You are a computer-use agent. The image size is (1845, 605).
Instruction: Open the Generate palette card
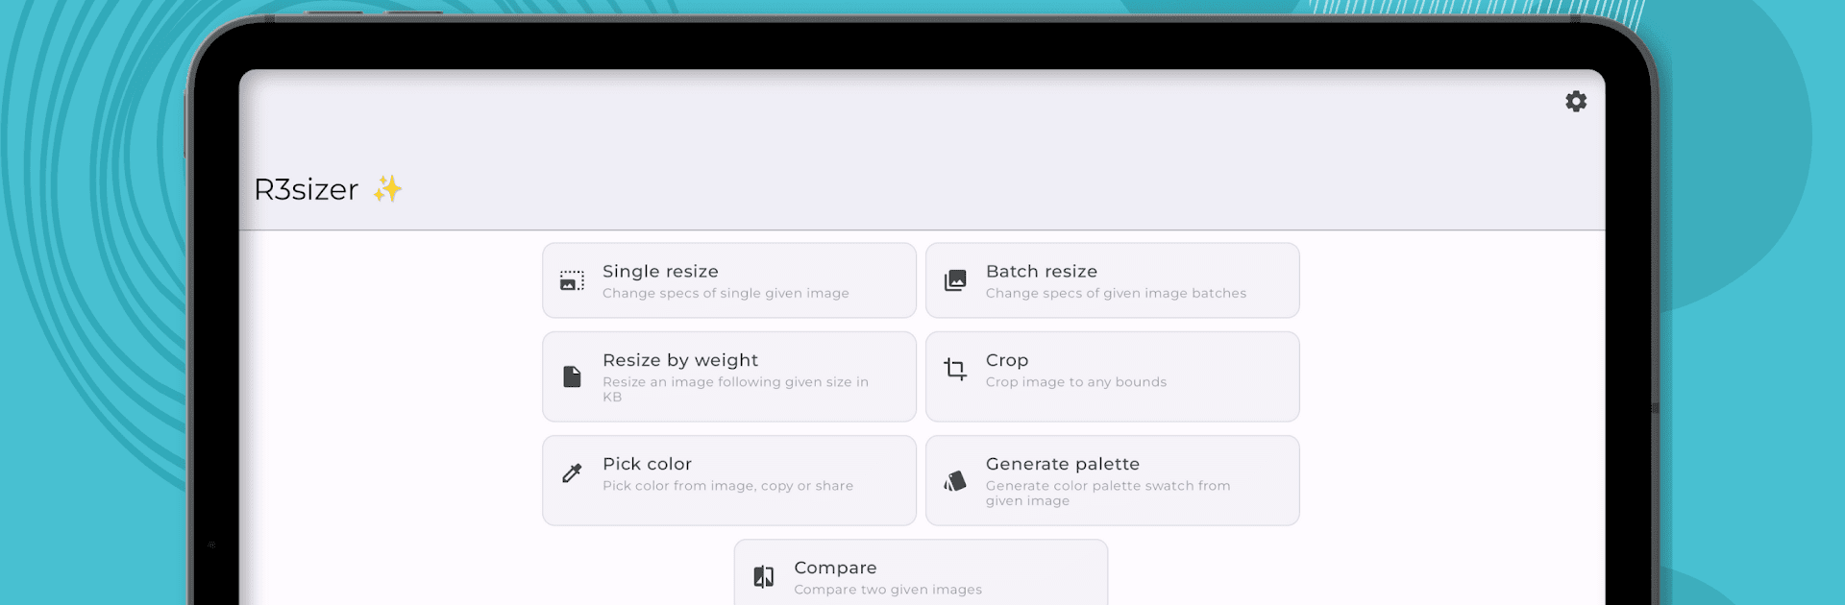coord(1113,480)
